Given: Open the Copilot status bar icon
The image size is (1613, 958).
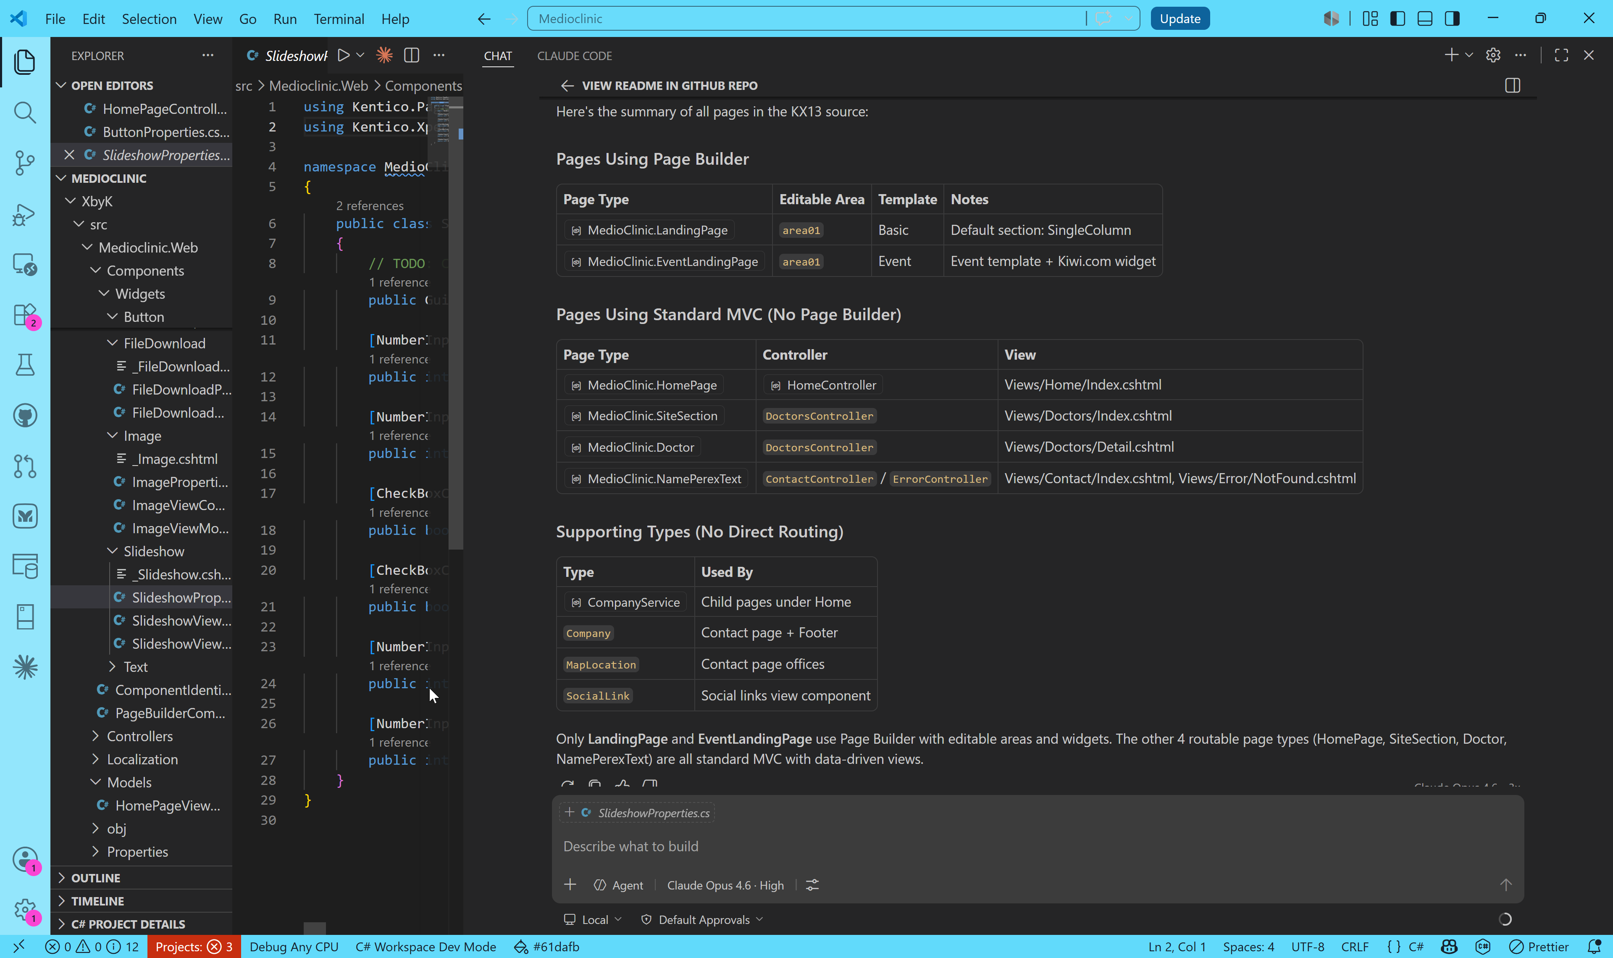Looking at the screenshot, I should [x=1449, y=946].
